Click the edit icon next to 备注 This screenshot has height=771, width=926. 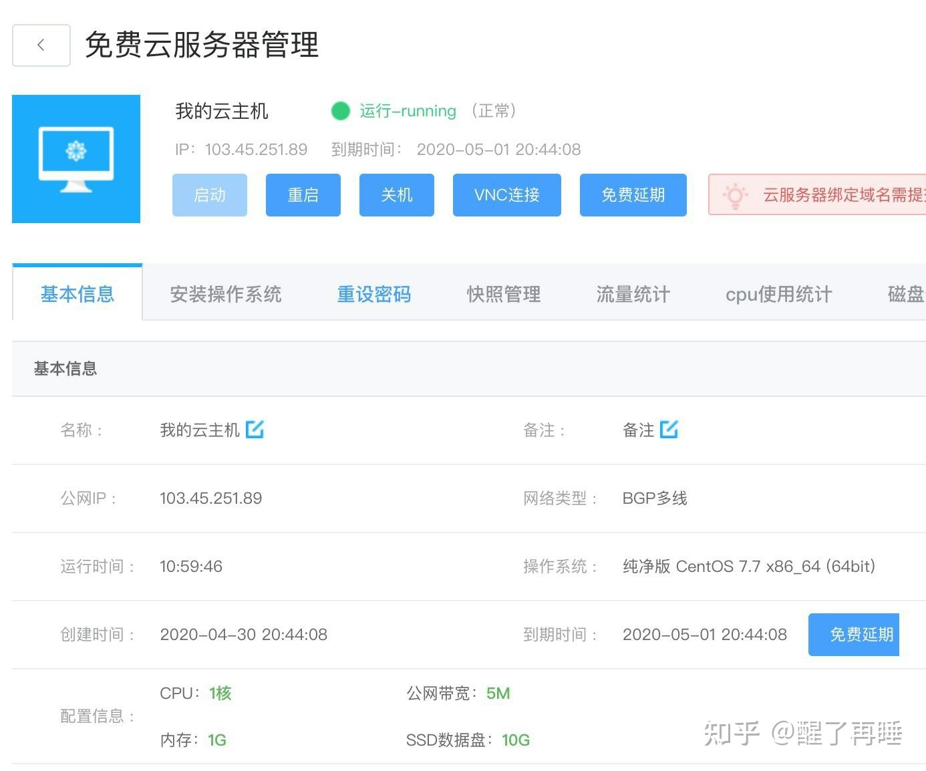tap(669, 430)
